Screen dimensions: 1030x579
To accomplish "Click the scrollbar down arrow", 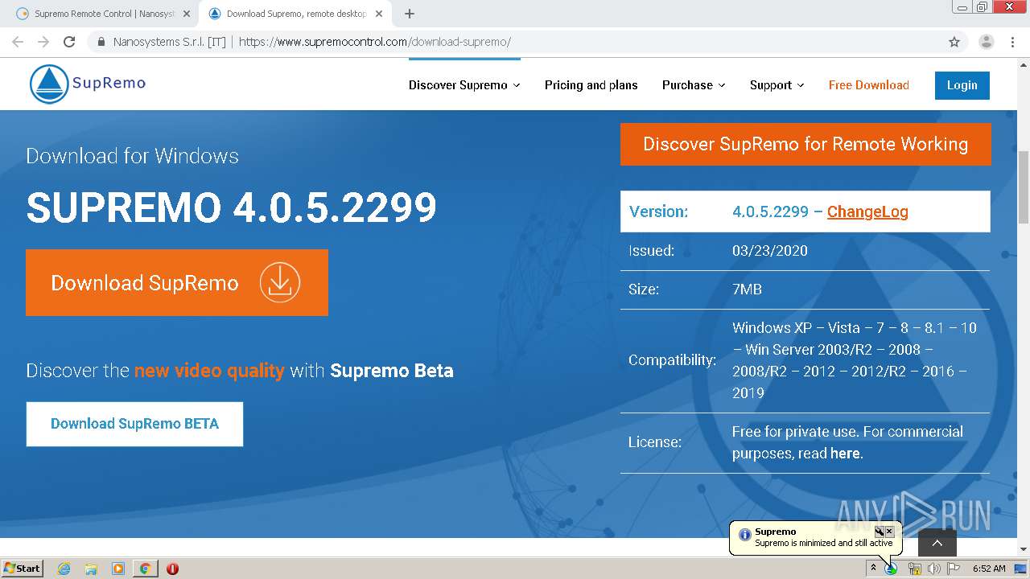I will point(1023,549).
